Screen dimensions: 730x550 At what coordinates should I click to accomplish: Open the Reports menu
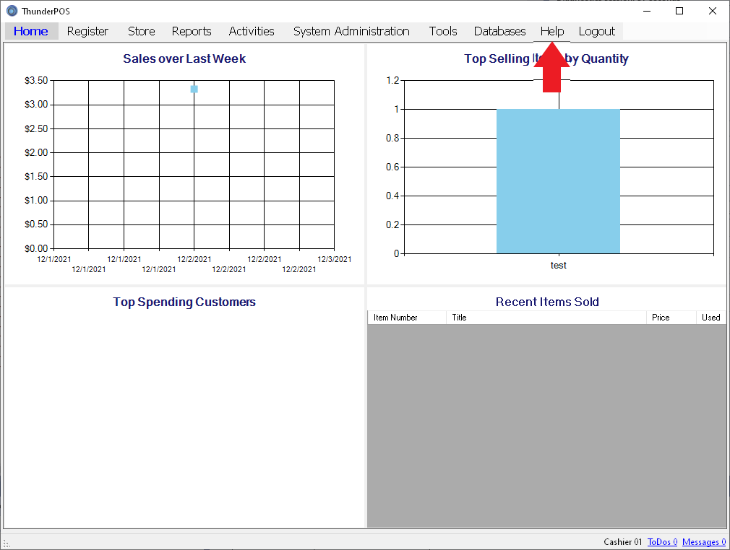coord(192,31)
